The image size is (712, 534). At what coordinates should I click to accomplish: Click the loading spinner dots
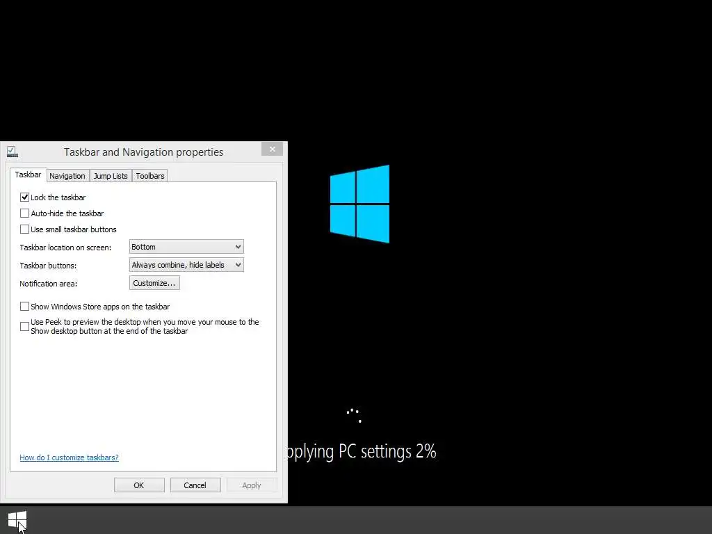[x=354, y=416]
